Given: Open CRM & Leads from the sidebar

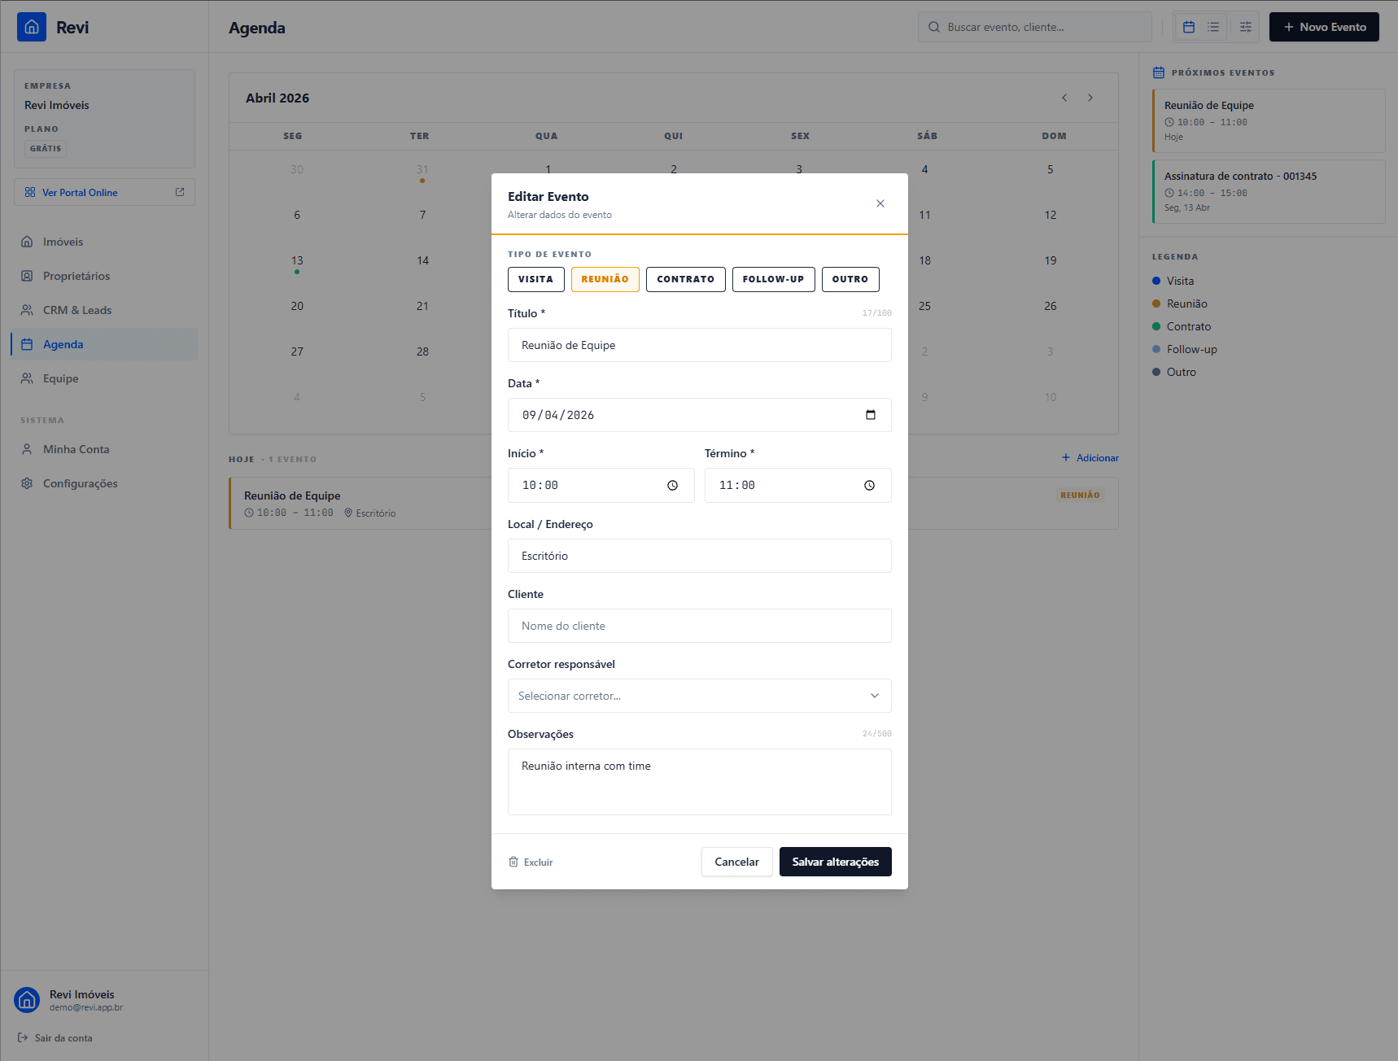Looking at the screenshot, I should tap(77, 310).
